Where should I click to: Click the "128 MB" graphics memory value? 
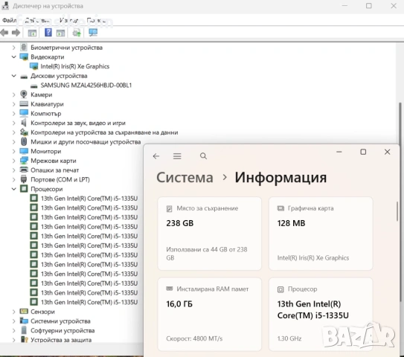pyautogui.click(x=291, y=223)
